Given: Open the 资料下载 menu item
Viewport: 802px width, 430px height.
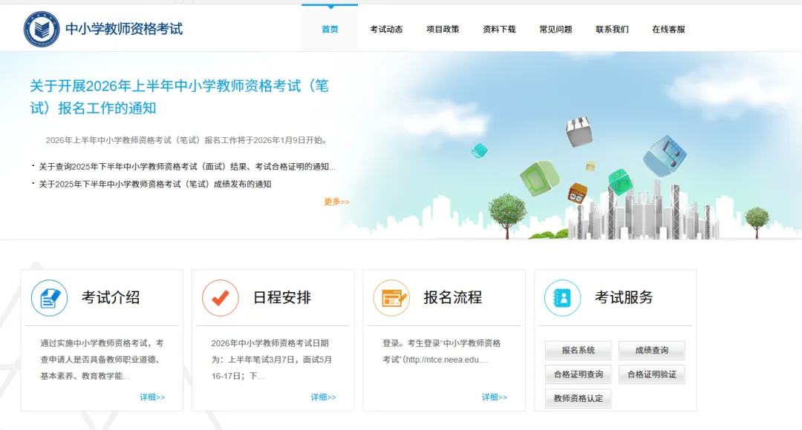Looking at the screenshot, I should [499, 29].
